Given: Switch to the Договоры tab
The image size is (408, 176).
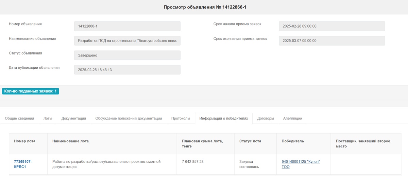Looking at the screenshot, I should (x=265, y=118).
